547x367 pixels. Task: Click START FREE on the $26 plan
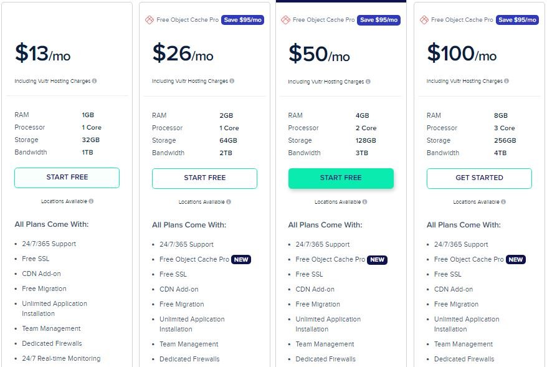[204, 178]
